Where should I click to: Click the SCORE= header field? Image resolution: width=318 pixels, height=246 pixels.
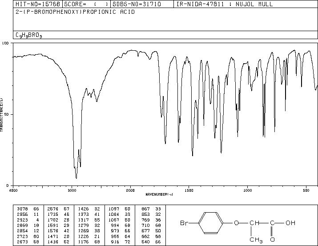coord(86,4)
